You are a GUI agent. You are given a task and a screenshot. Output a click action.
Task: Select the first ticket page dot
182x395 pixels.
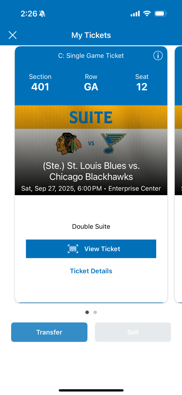pos(87,312)
